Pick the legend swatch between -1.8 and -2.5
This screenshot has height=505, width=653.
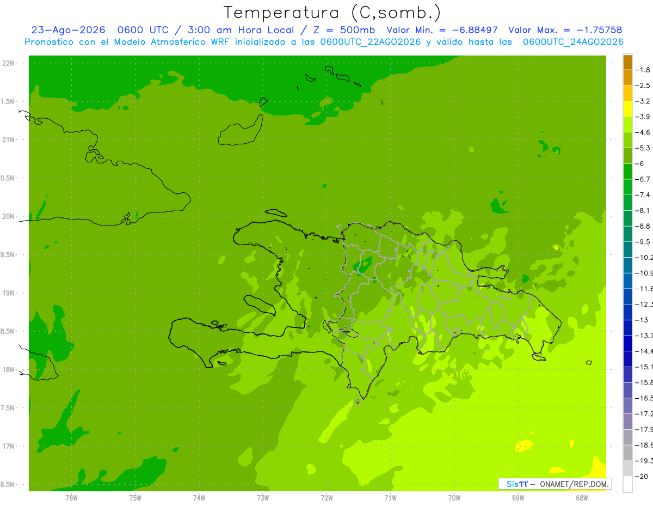[627, 78]
